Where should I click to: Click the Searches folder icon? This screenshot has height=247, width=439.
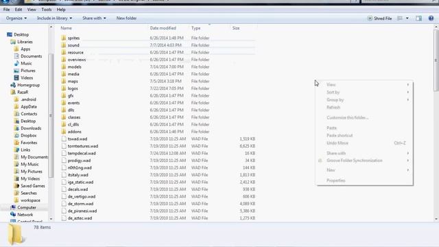(x=16, y=193)
